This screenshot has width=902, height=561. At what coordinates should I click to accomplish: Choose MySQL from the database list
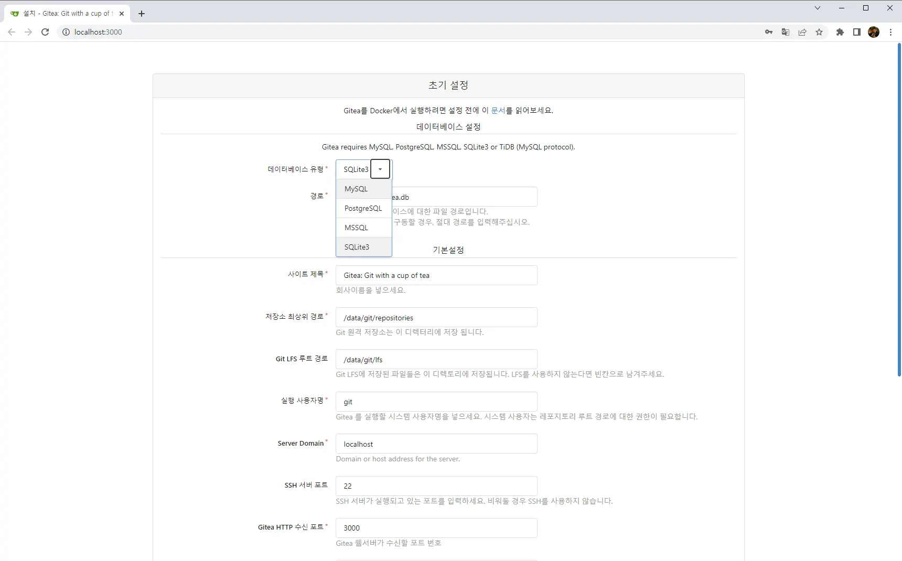tap(364, 189)
